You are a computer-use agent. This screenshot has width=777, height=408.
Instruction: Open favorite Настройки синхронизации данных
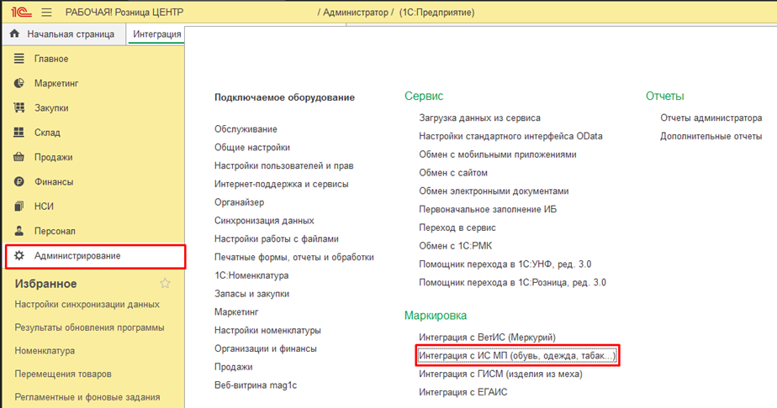(x=87, y=304)
